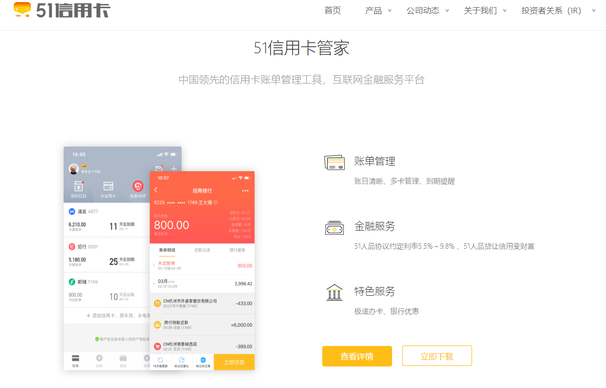The height and width of the screenshot is (388, 606).
Task: Open the 公司动态 menu
Action: click(x=423, y=10)
